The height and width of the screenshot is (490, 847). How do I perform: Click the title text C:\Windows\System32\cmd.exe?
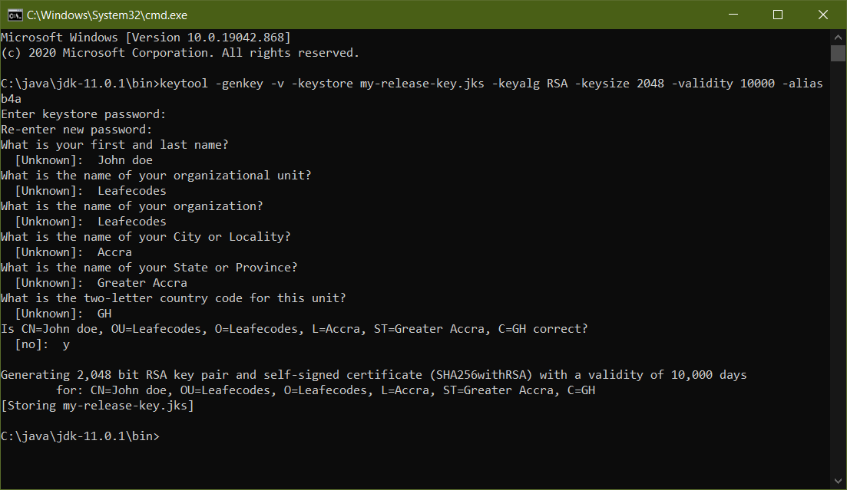click(108, 15)
